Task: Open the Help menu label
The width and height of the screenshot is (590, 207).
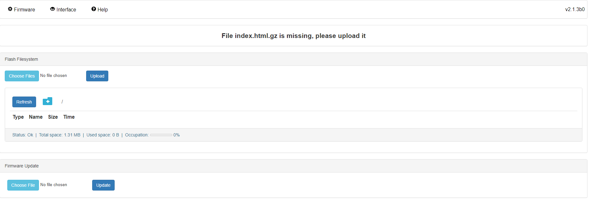Action: (x=103, y=9)
